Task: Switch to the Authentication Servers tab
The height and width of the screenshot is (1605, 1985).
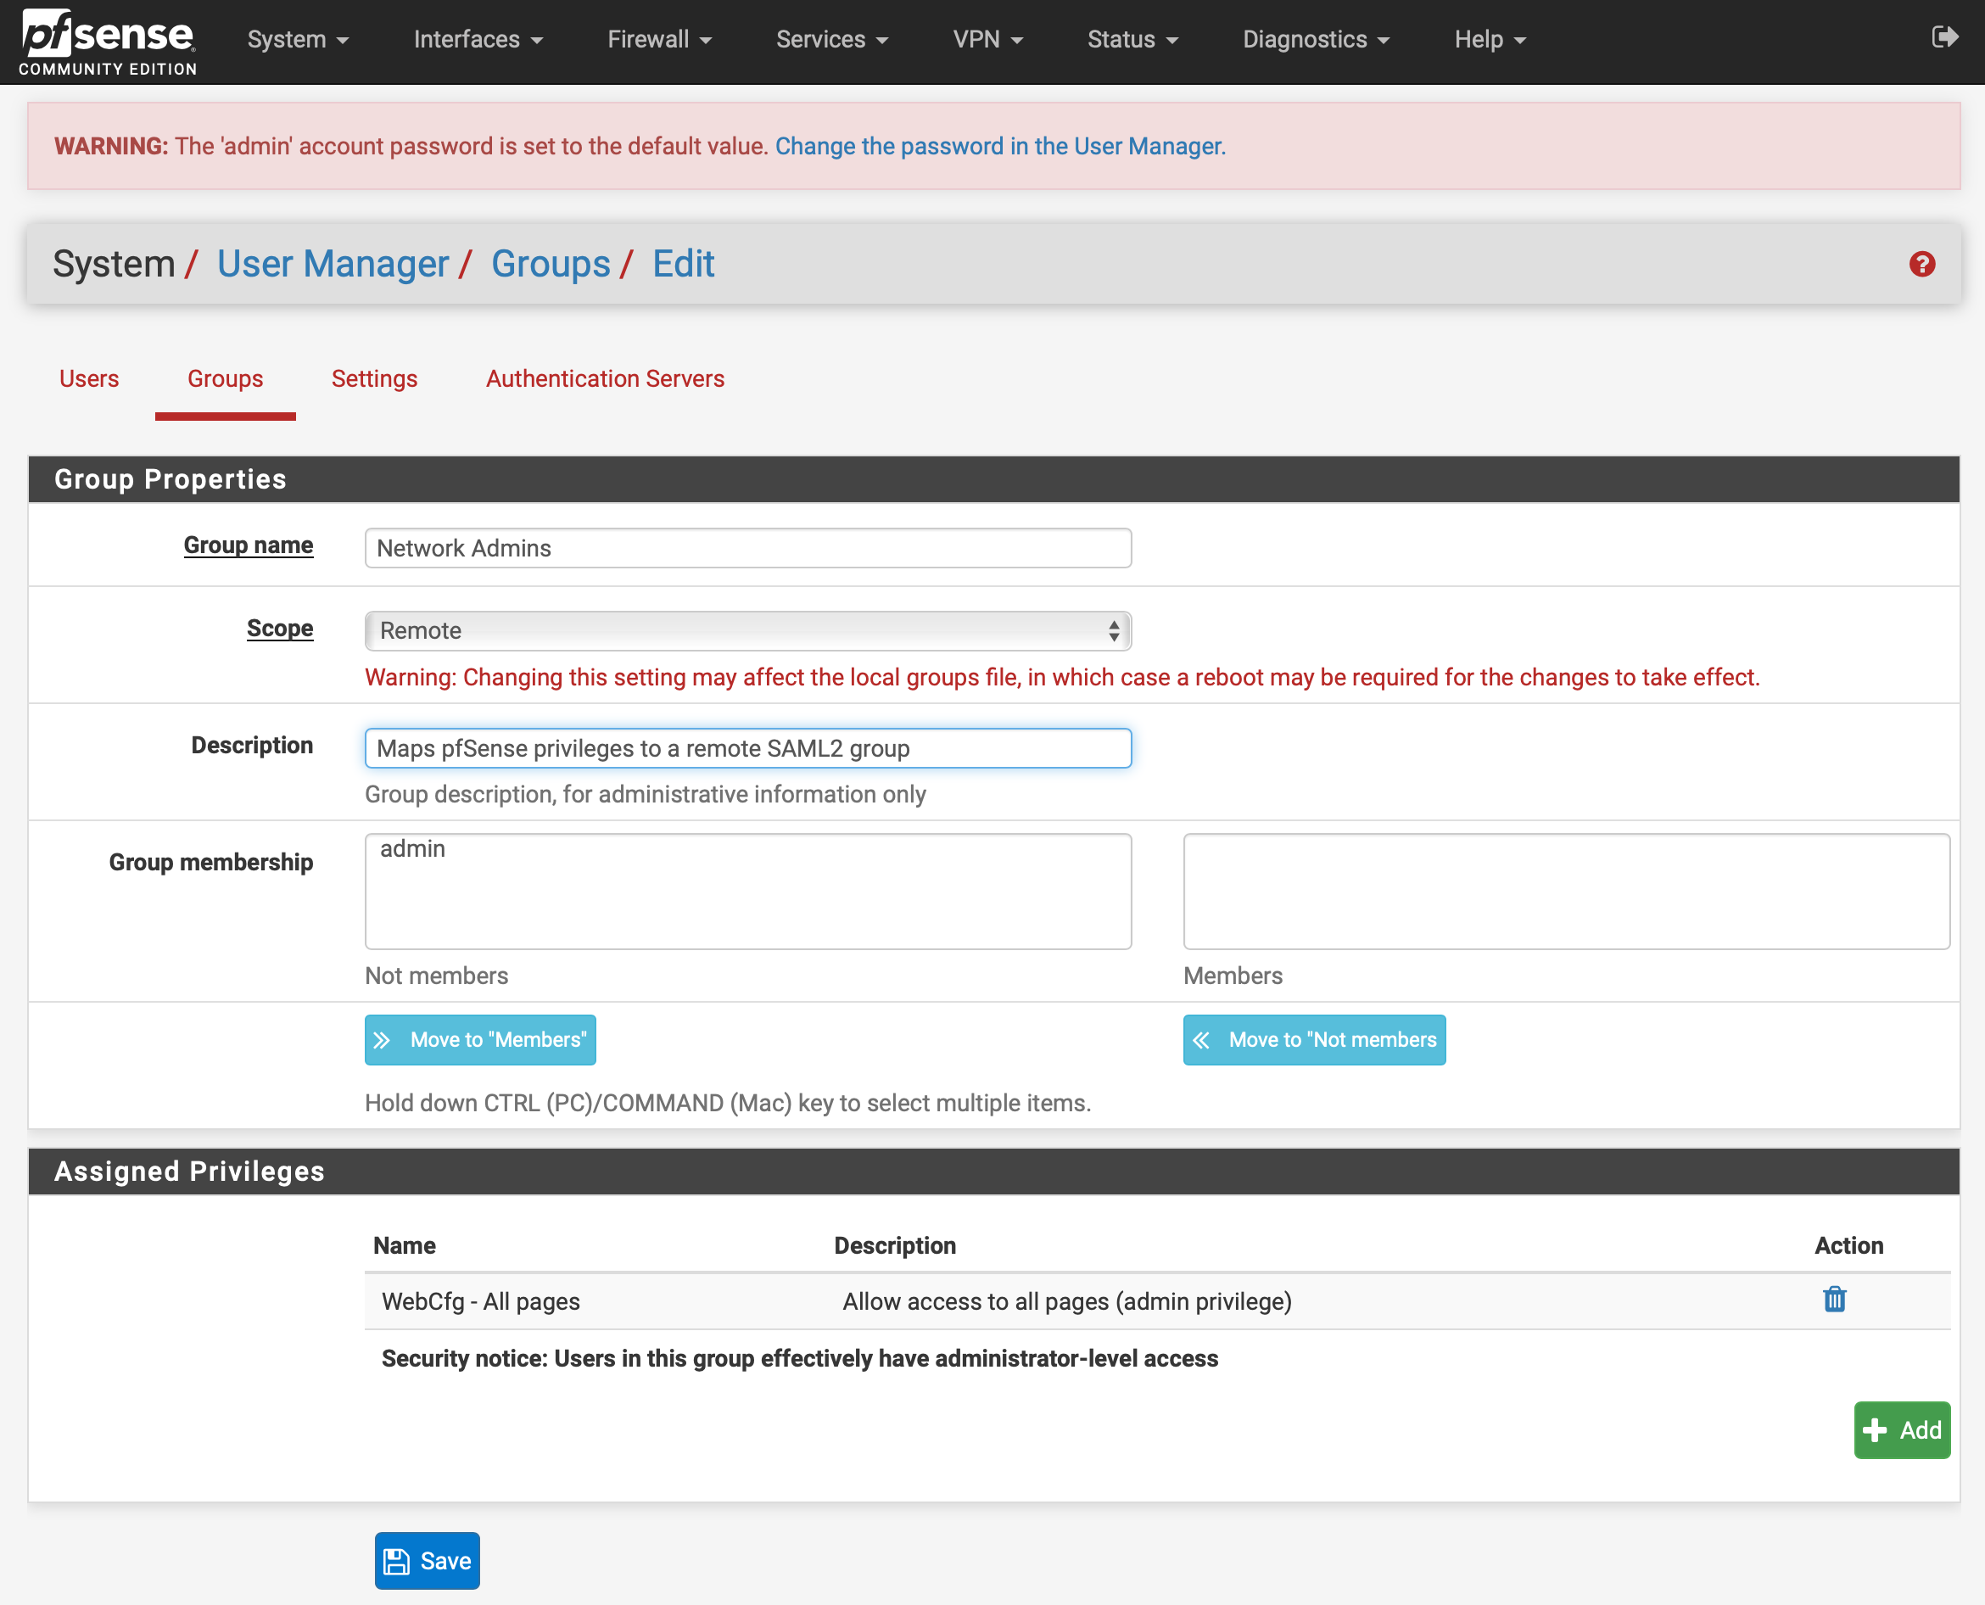Action: tap(606, 378)
